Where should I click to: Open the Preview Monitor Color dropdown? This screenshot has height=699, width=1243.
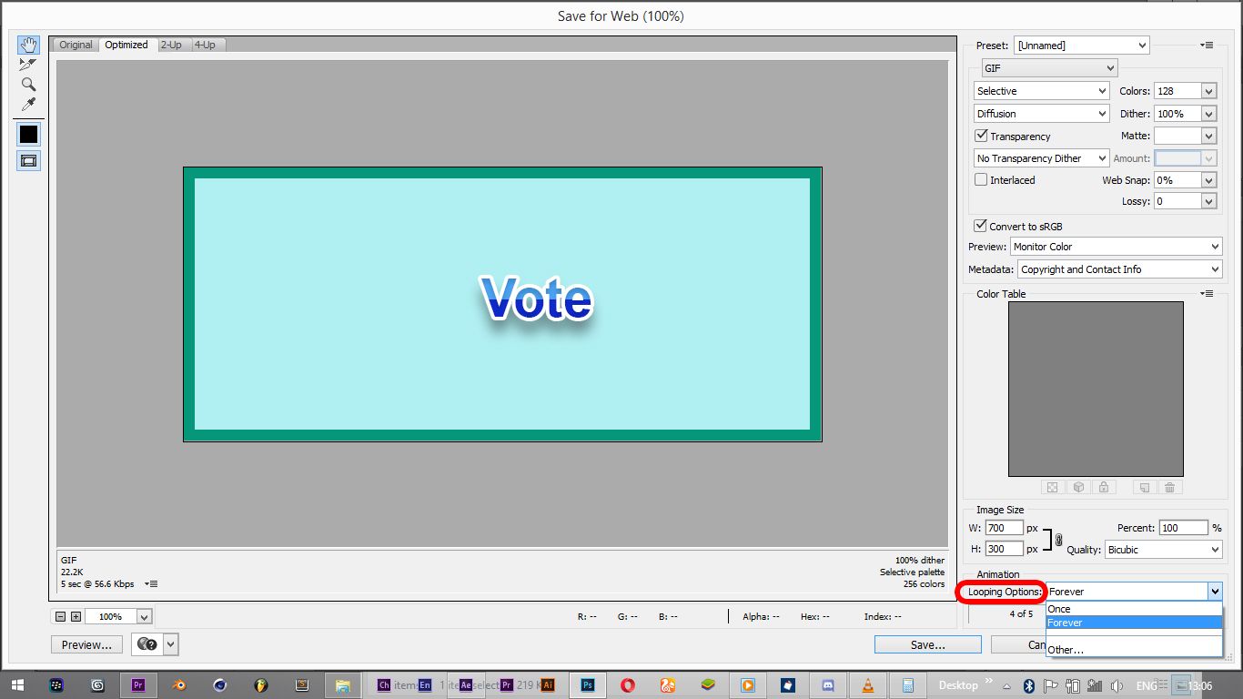tap(1117, 247)
